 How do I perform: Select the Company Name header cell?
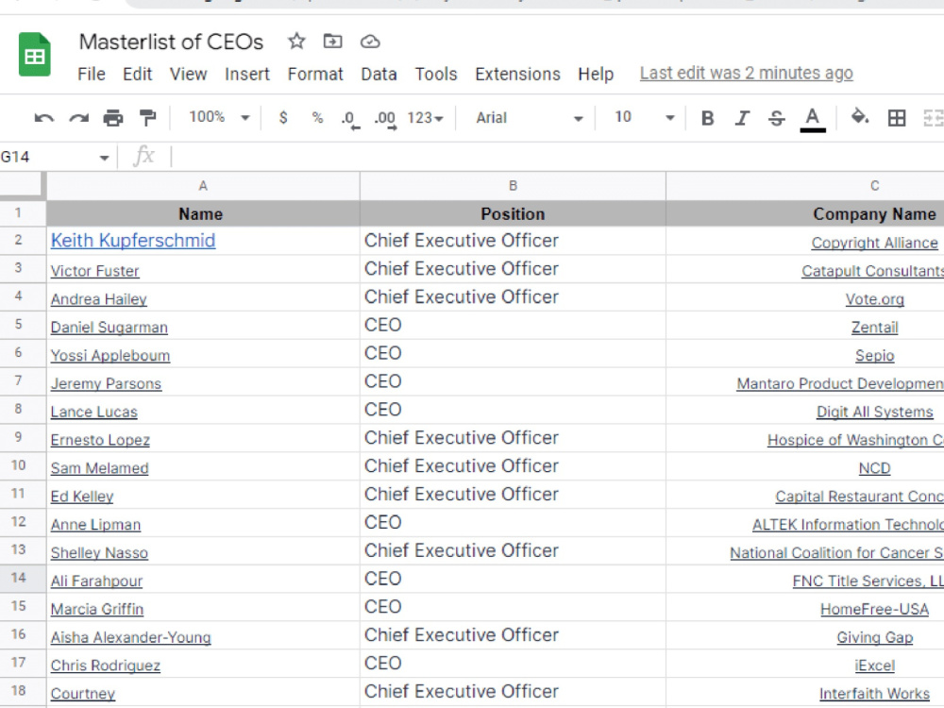point(805,213)
